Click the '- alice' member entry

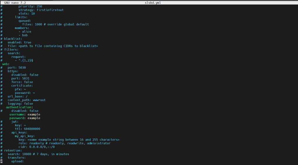[25, 32]
